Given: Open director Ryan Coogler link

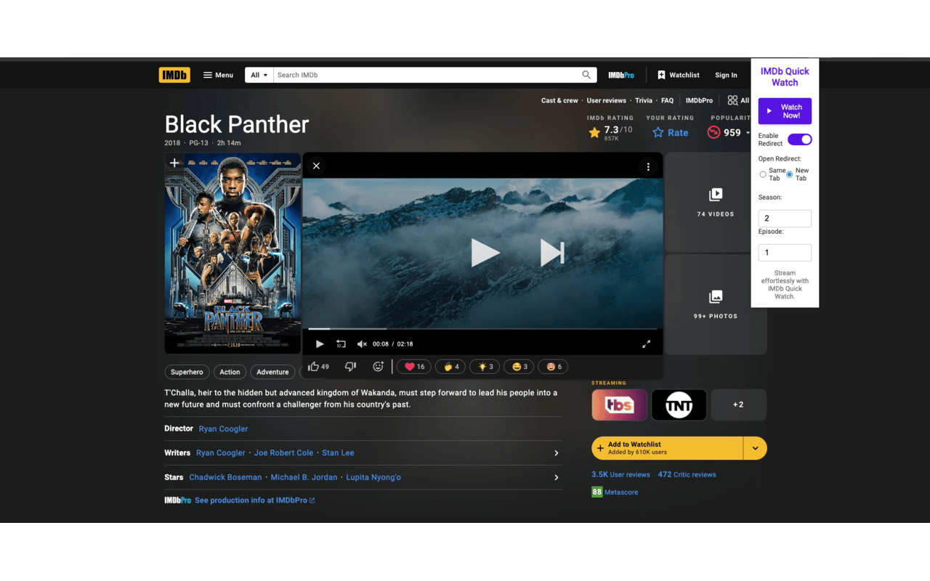Looking at the screenshot, I should click(223, 428).
